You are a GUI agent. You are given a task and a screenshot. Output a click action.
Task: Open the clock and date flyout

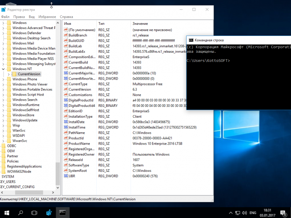pos(267,213)
